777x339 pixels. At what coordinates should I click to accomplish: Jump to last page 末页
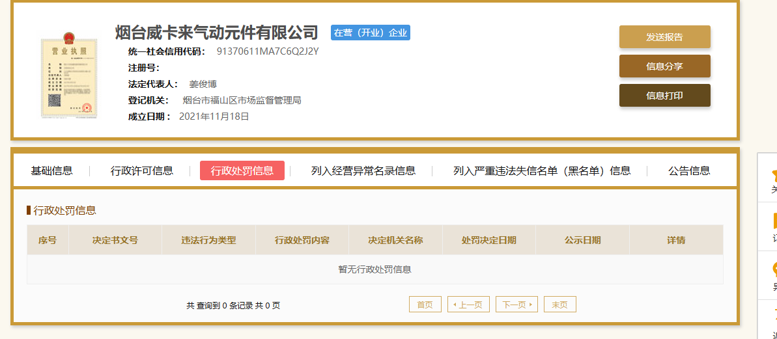coord(560,305)
